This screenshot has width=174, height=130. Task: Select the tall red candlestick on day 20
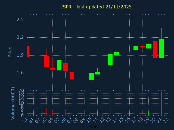coord(155,49)
